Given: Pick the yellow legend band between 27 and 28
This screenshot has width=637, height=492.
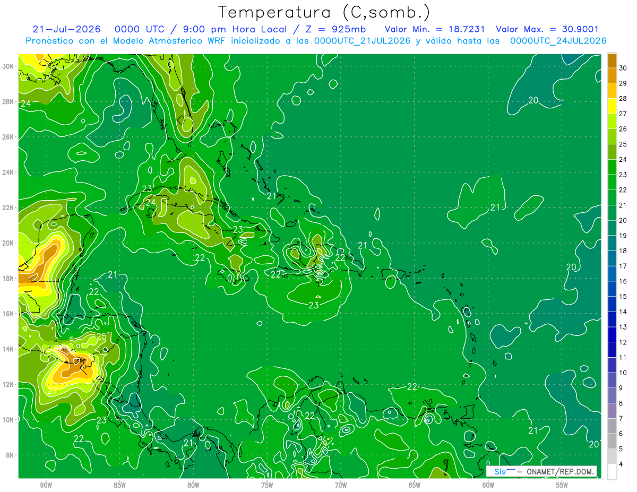Looking at the screenshot, I should coord(612,106).
